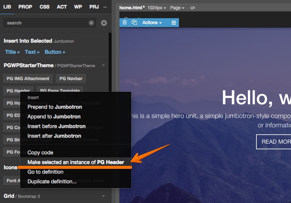Insert a Title into Jumbotron
Screen dimensions: 291x203
tap(12, 52)
